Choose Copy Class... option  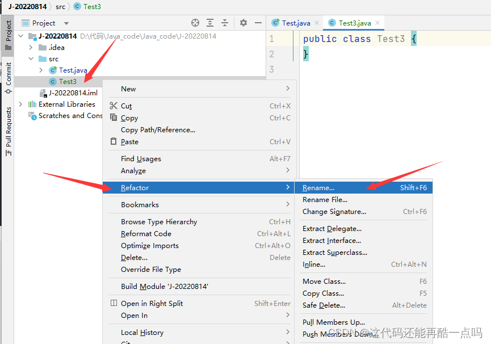coord(363,293)
